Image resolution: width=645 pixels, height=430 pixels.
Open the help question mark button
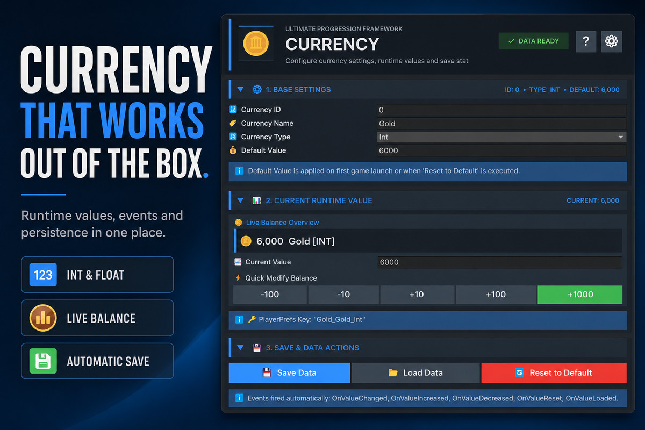586,41
